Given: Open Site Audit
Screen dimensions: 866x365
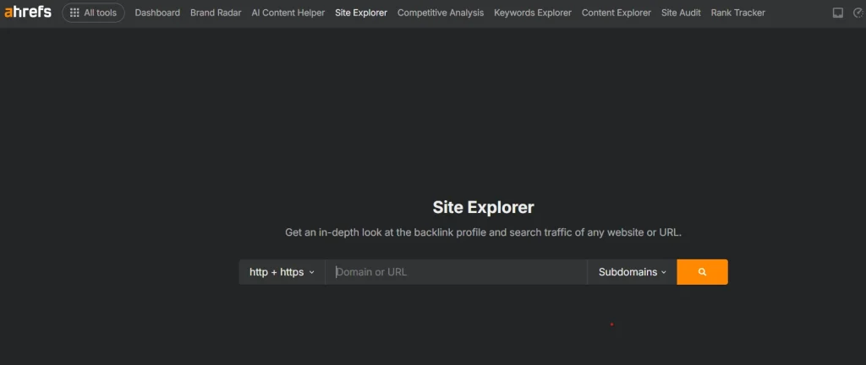Looking at the screenshot, I should point(681,13).
